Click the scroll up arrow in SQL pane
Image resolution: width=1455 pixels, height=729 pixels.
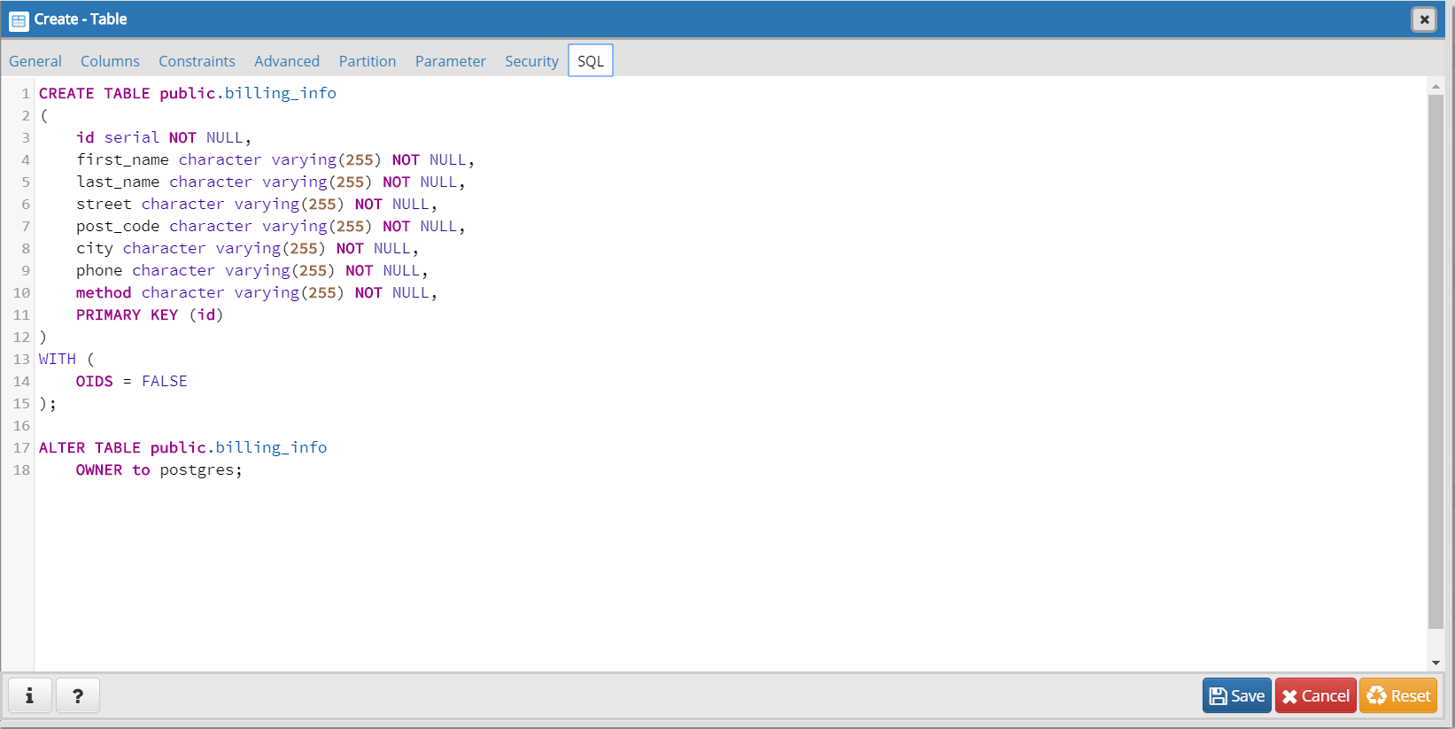pyautogui.click(x=1436, y=87)
